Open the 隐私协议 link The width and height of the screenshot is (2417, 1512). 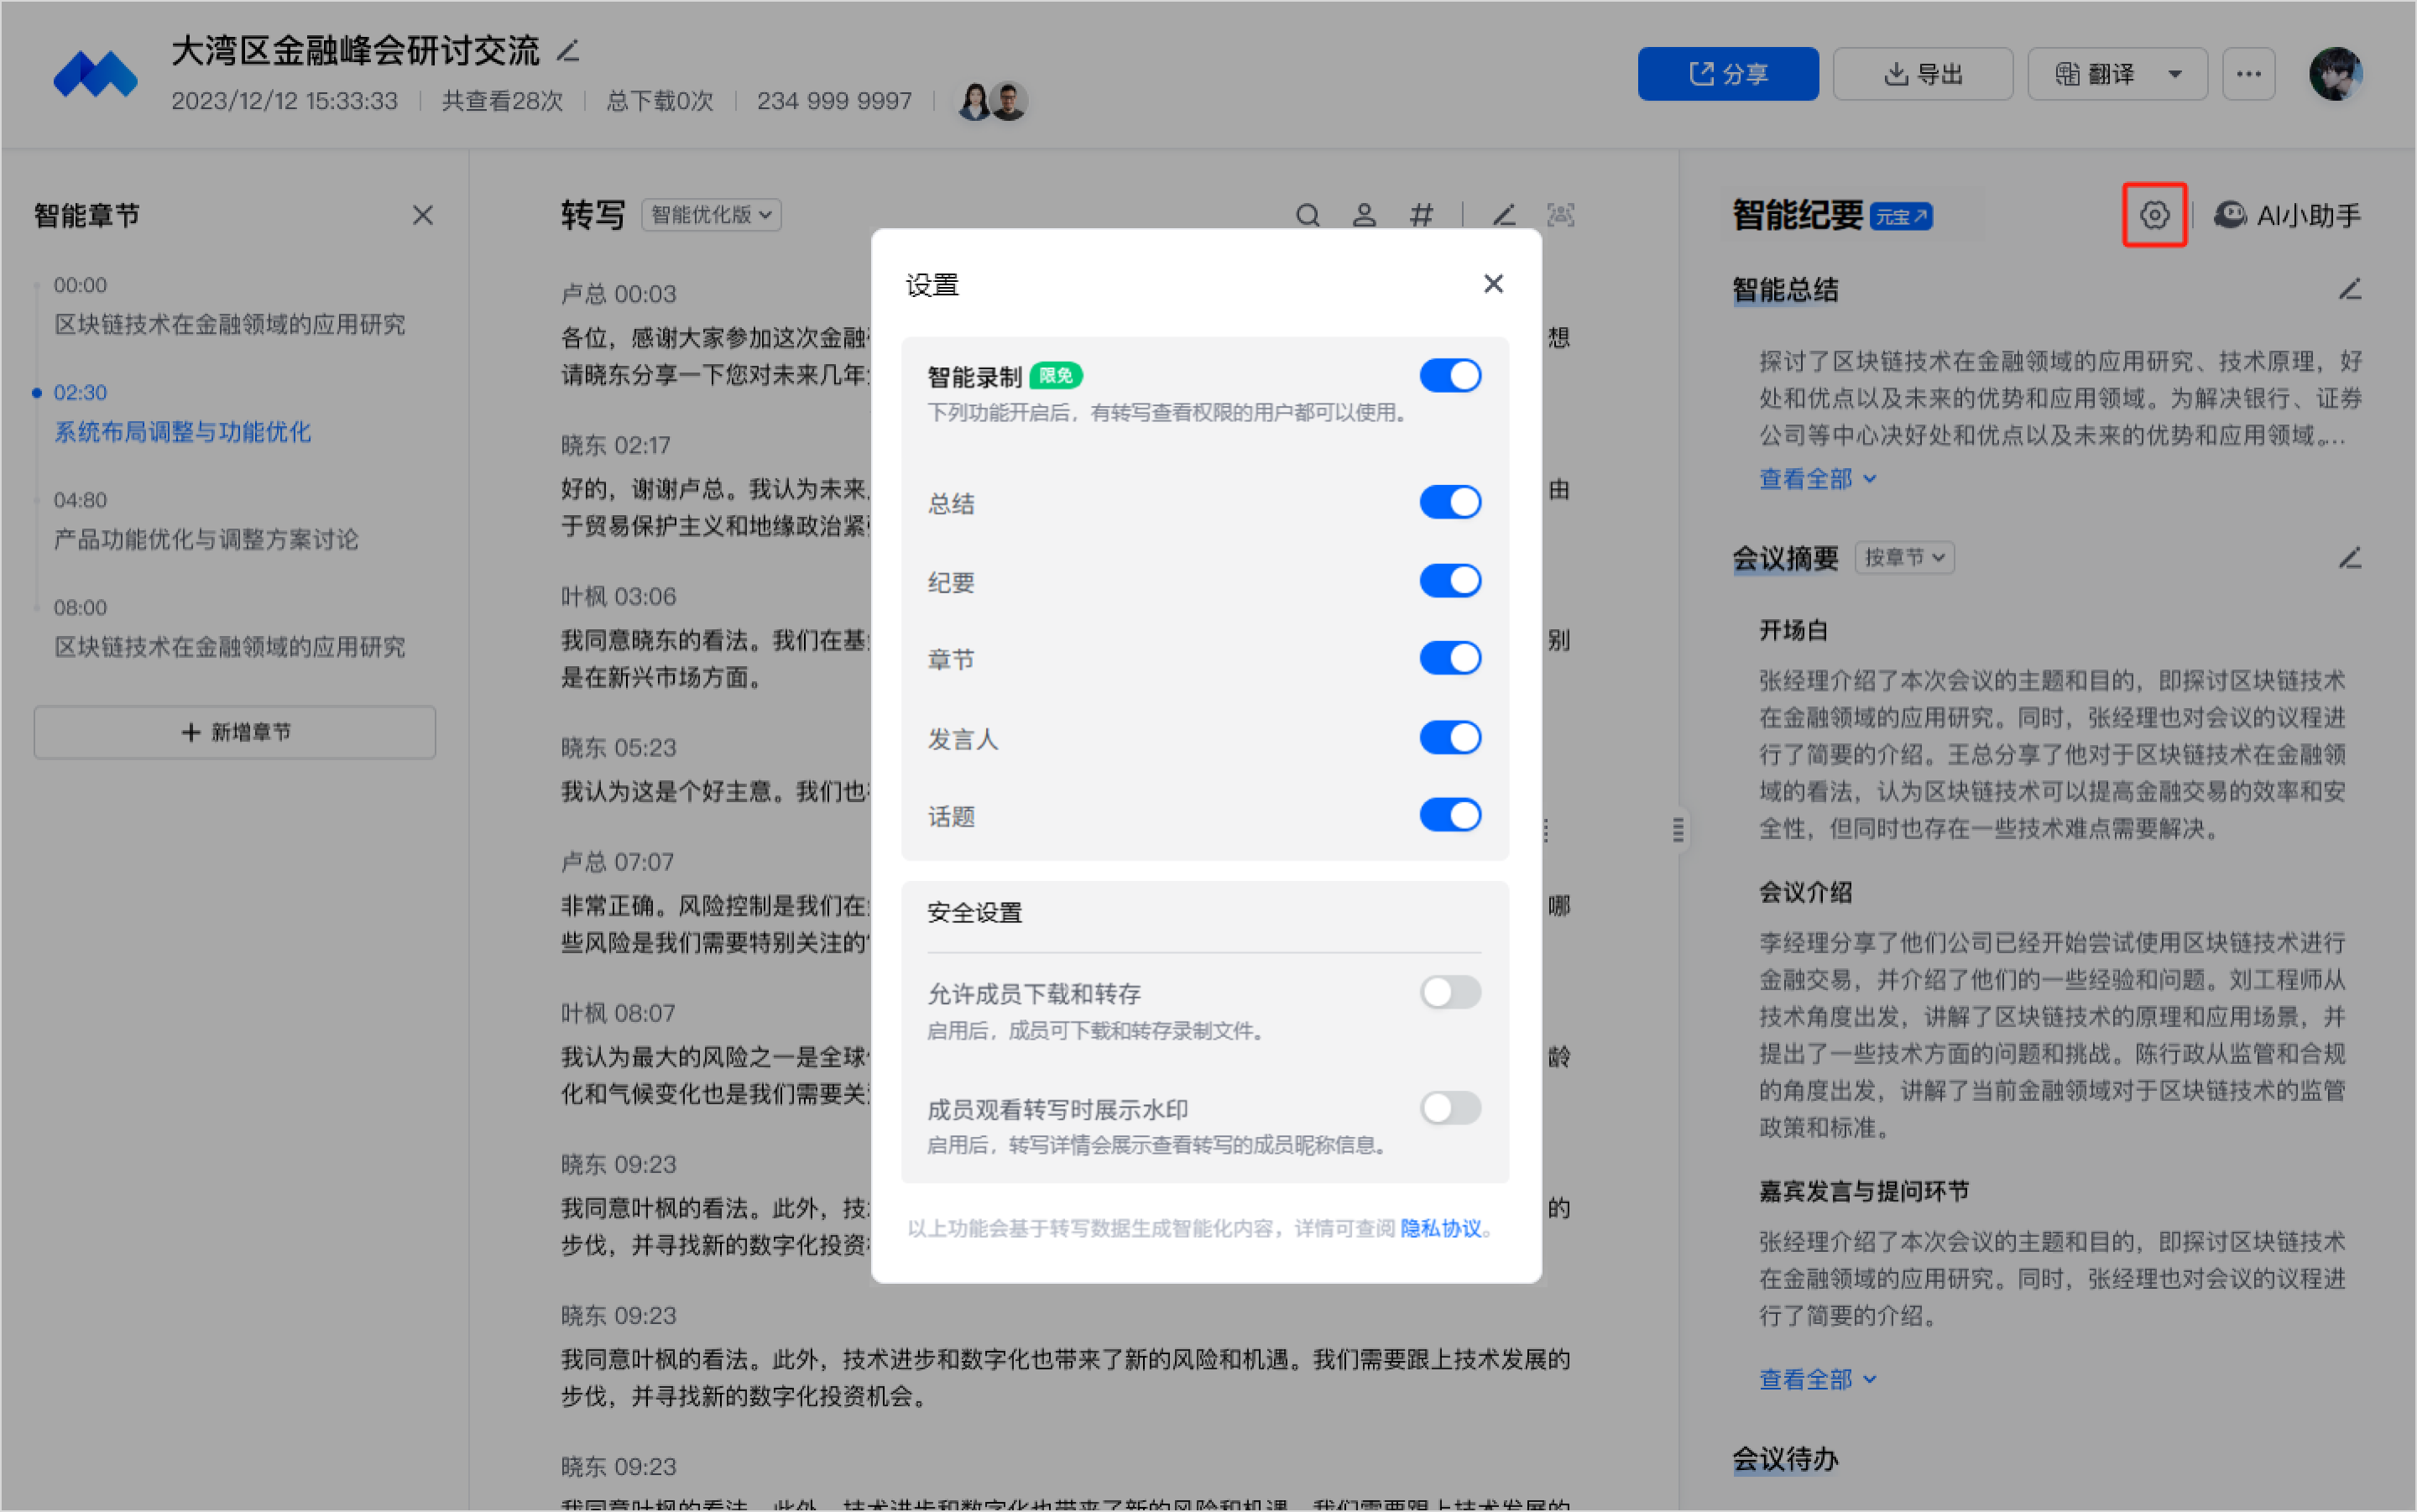1440,1228
